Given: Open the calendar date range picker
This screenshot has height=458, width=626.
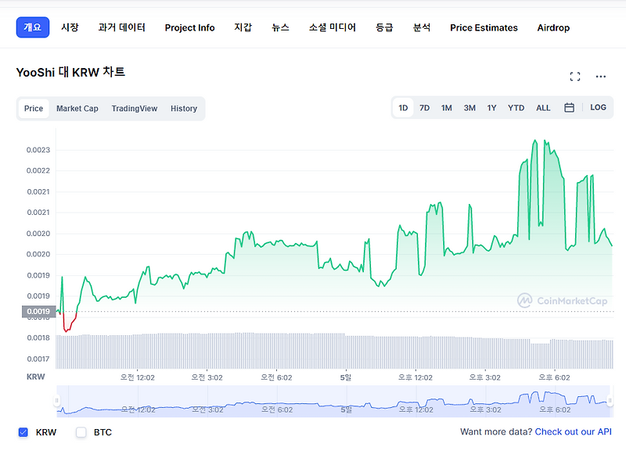Looking at the screenshot, I should coord(569,108).
